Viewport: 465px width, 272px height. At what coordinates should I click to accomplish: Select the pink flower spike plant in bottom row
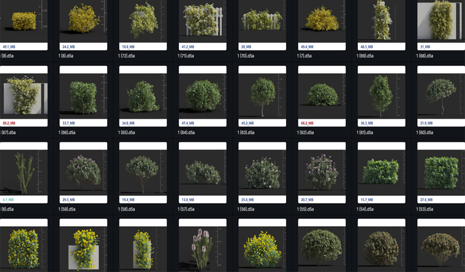203,248
